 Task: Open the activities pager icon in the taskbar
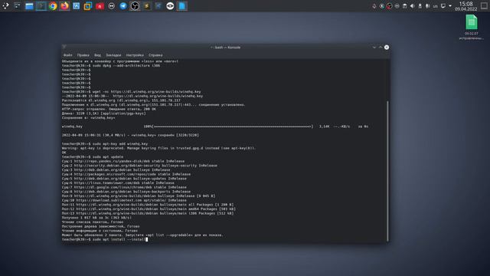[17, 5]
